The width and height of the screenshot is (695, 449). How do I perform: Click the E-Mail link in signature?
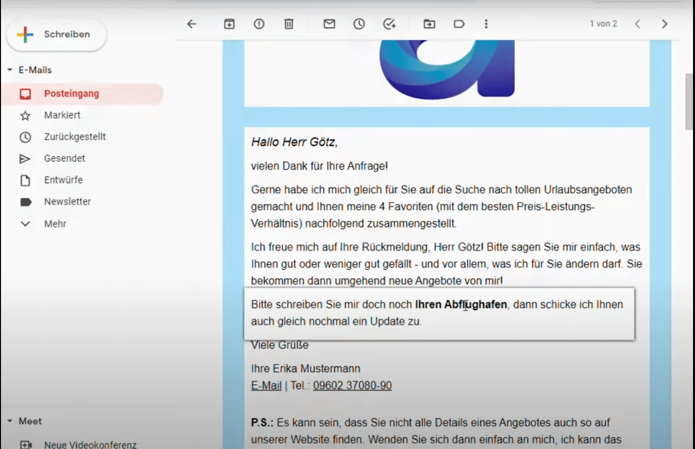click(x=266, y=386)
